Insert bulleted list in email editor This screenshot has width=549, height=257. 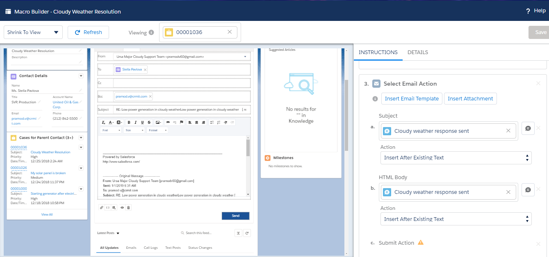click(x=212, y=122)
